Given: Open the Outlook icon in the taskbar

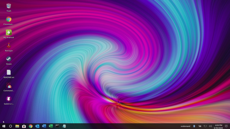Looking at the screenshot, I should [x=37, y=126].
